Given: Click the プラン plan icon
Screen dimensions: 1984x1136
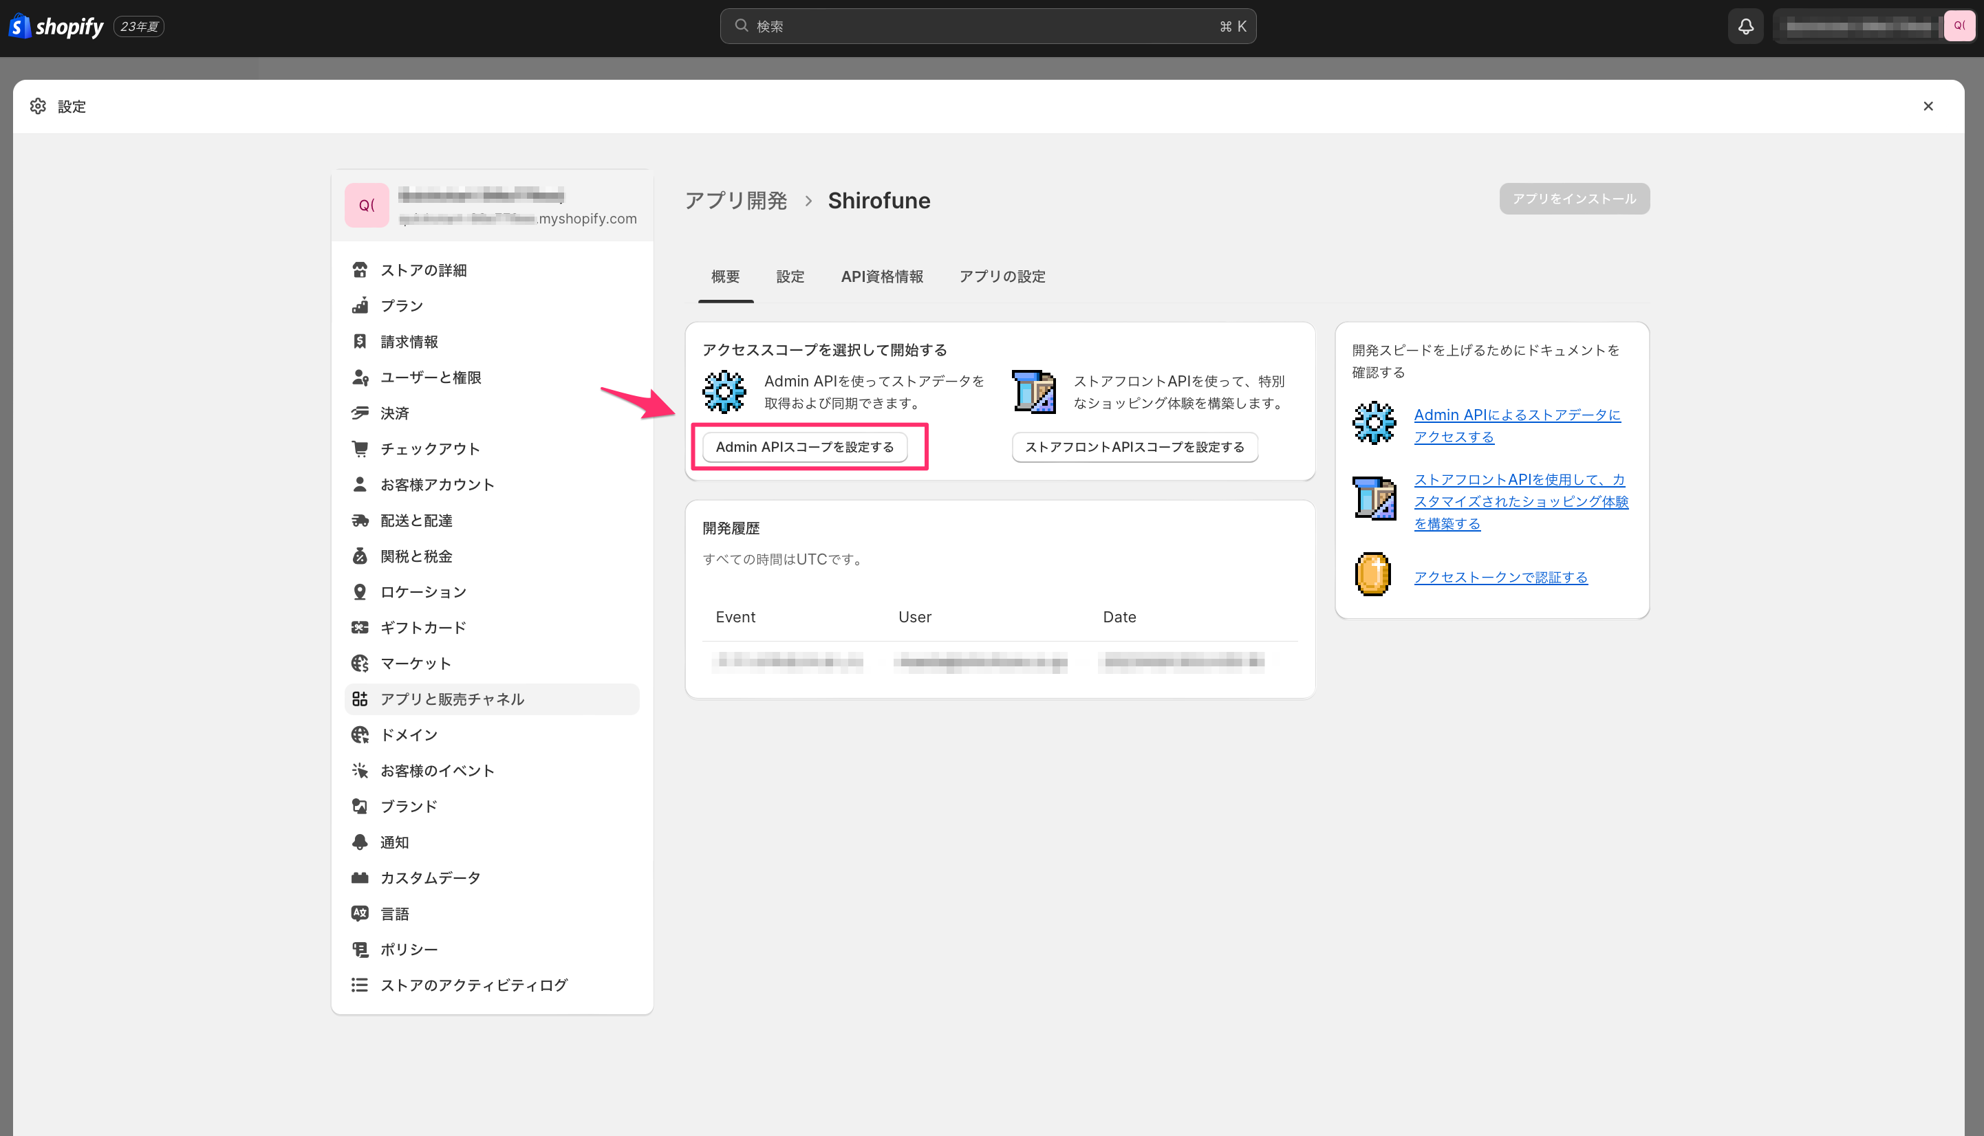Looking at the screenshot, I should coord(360,306).
